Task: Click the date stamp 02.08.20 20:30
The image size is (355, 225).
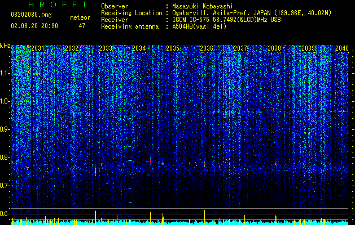Action: click(x=34, y=26)
